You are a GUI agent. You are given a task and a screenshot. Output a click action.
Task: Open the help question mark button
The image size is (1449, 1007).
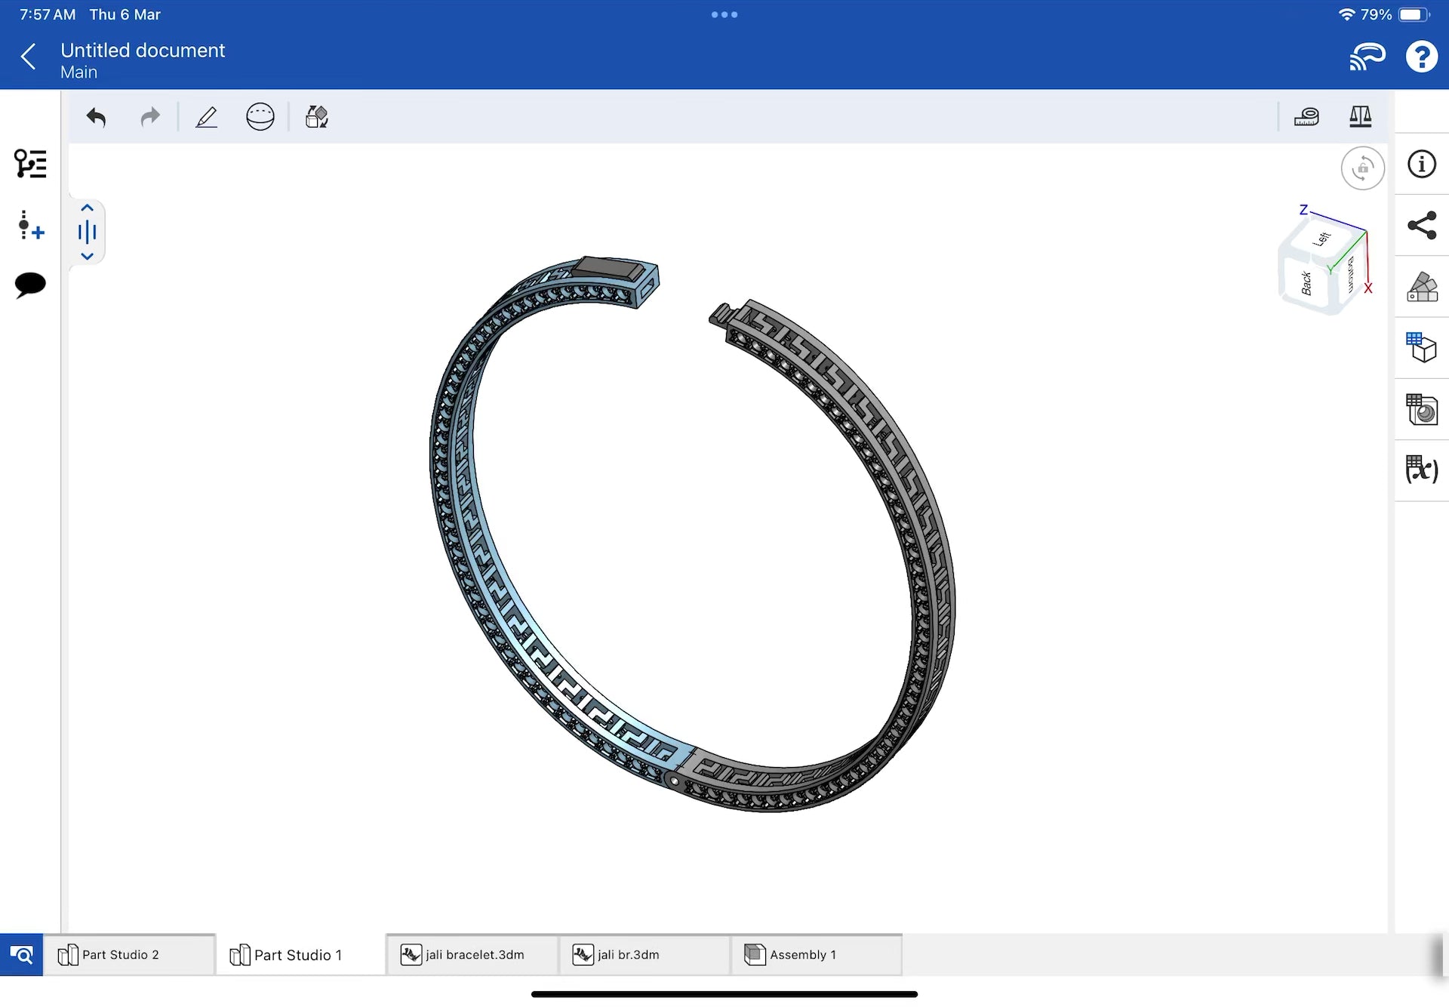1421,57
